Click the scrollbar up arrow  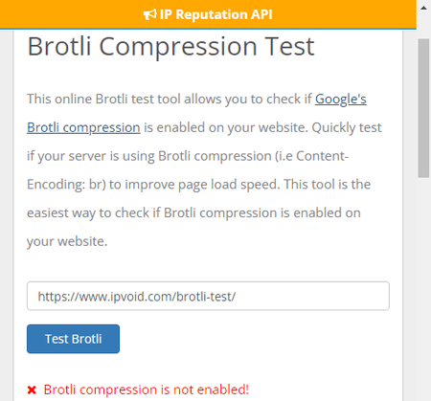[423, 8]
